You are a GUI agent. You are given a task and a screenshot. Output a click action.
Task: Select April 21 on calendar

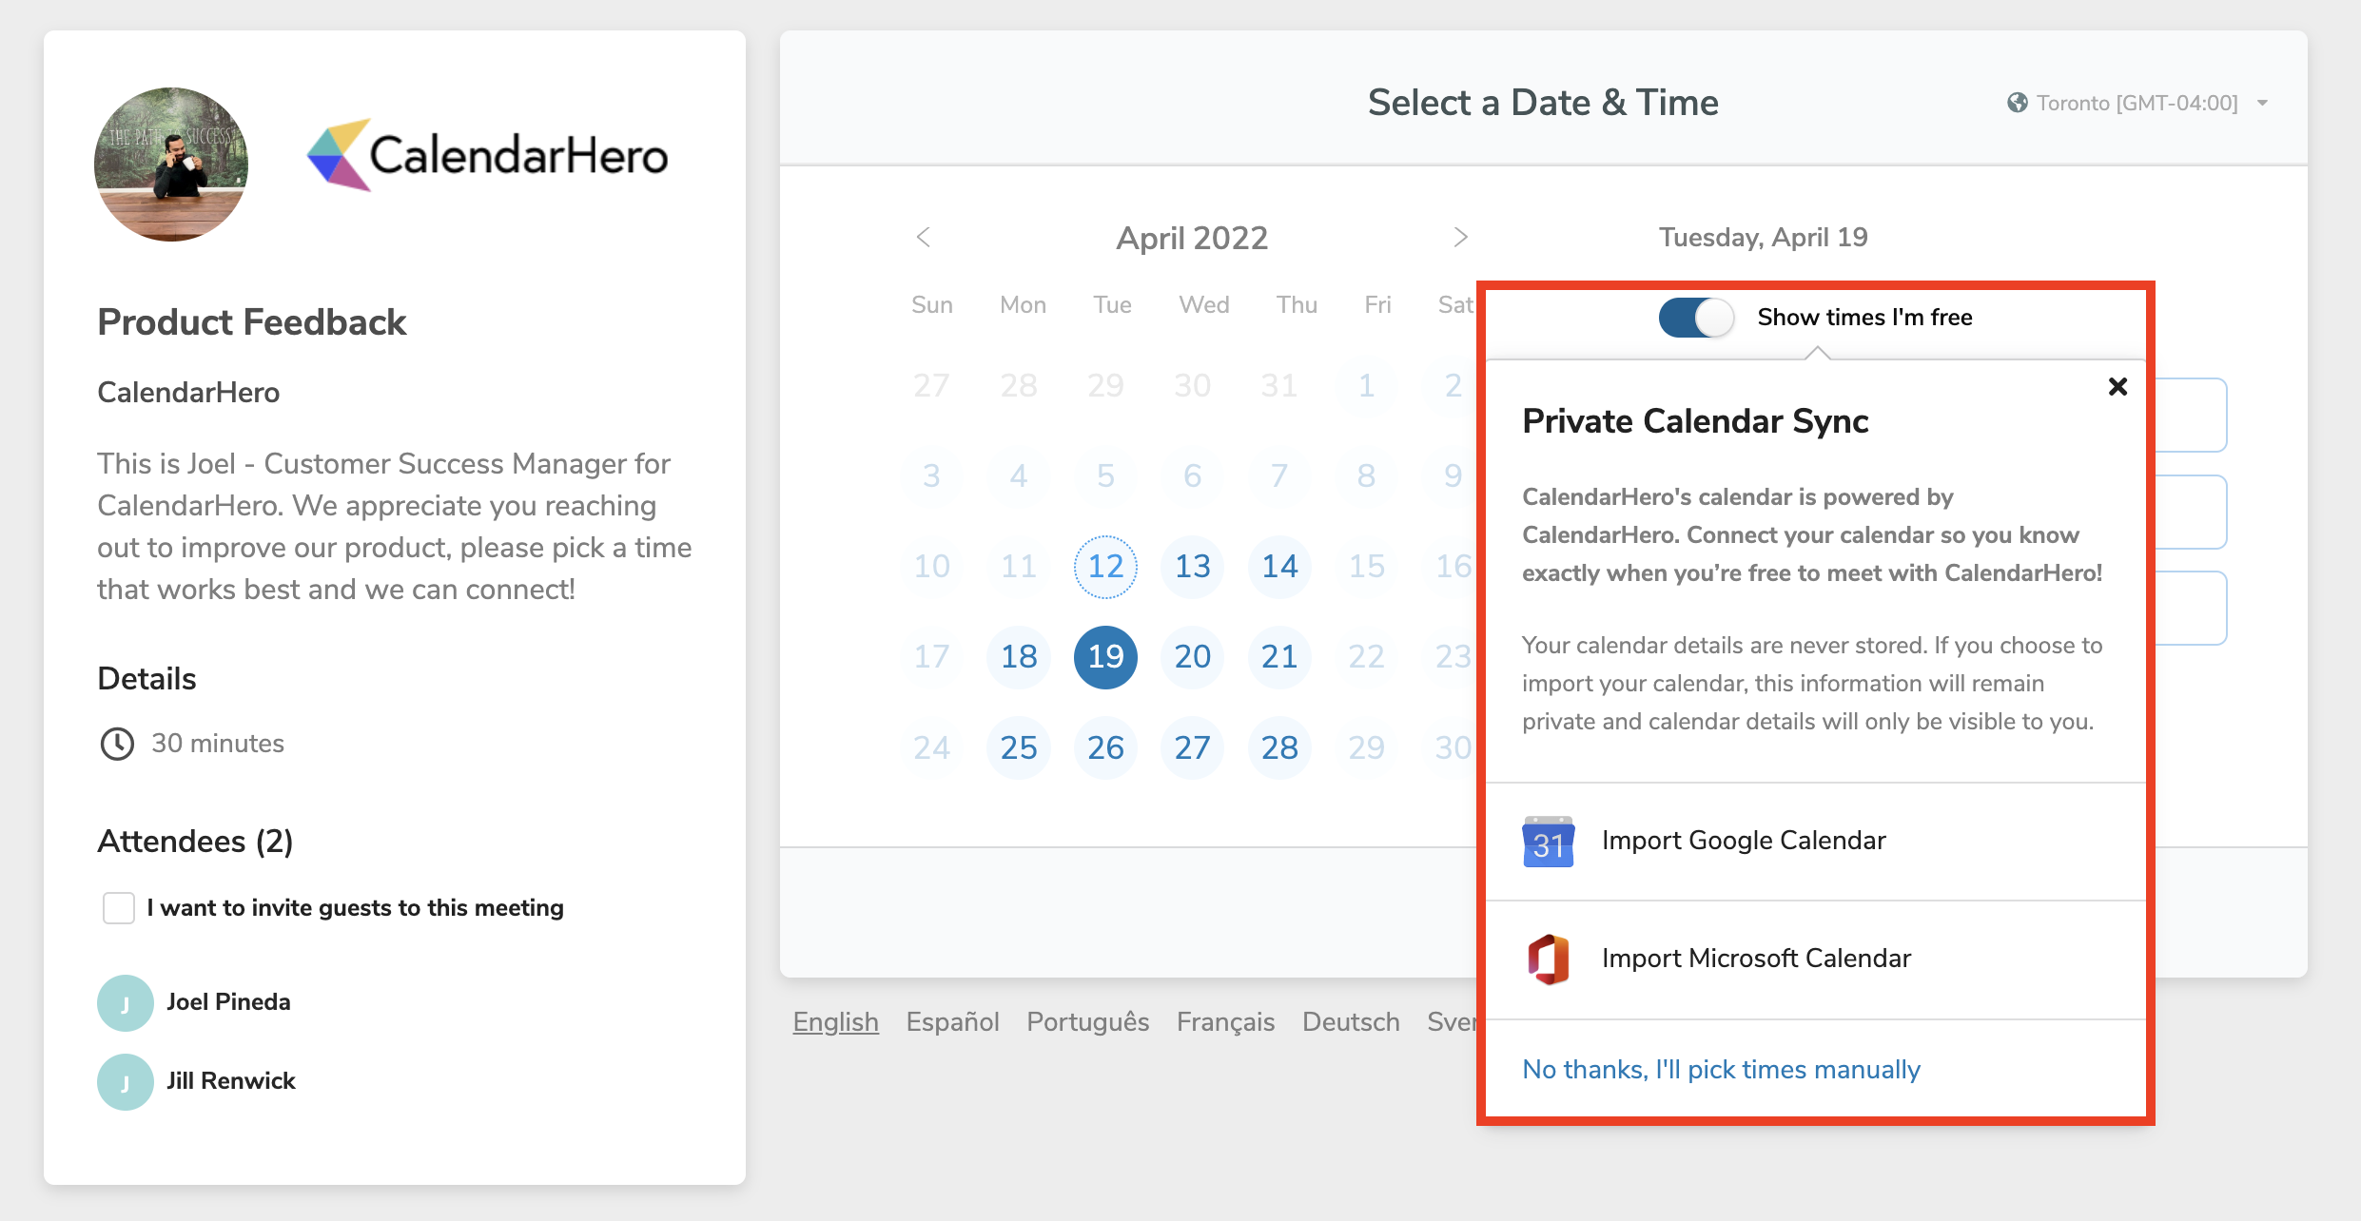[x=1279, y=657]
